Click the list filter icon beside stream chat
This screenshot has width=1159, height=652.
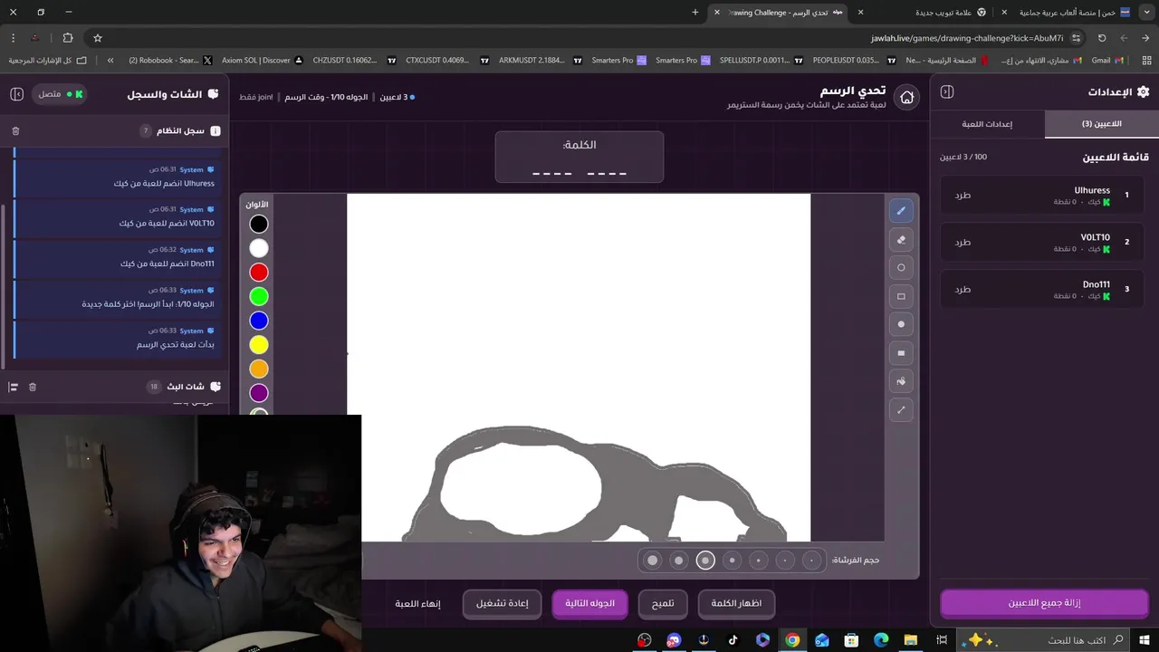coord(13,387)
